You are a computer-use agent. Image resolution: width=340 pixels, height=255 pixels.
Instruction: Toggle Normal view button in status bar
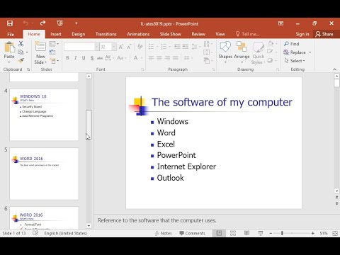(219, 233)
